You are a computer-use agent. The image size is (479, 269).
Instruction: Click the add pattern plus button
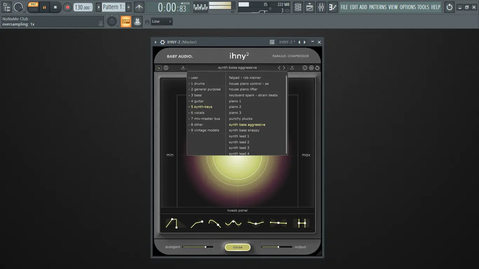pos(129,7)
